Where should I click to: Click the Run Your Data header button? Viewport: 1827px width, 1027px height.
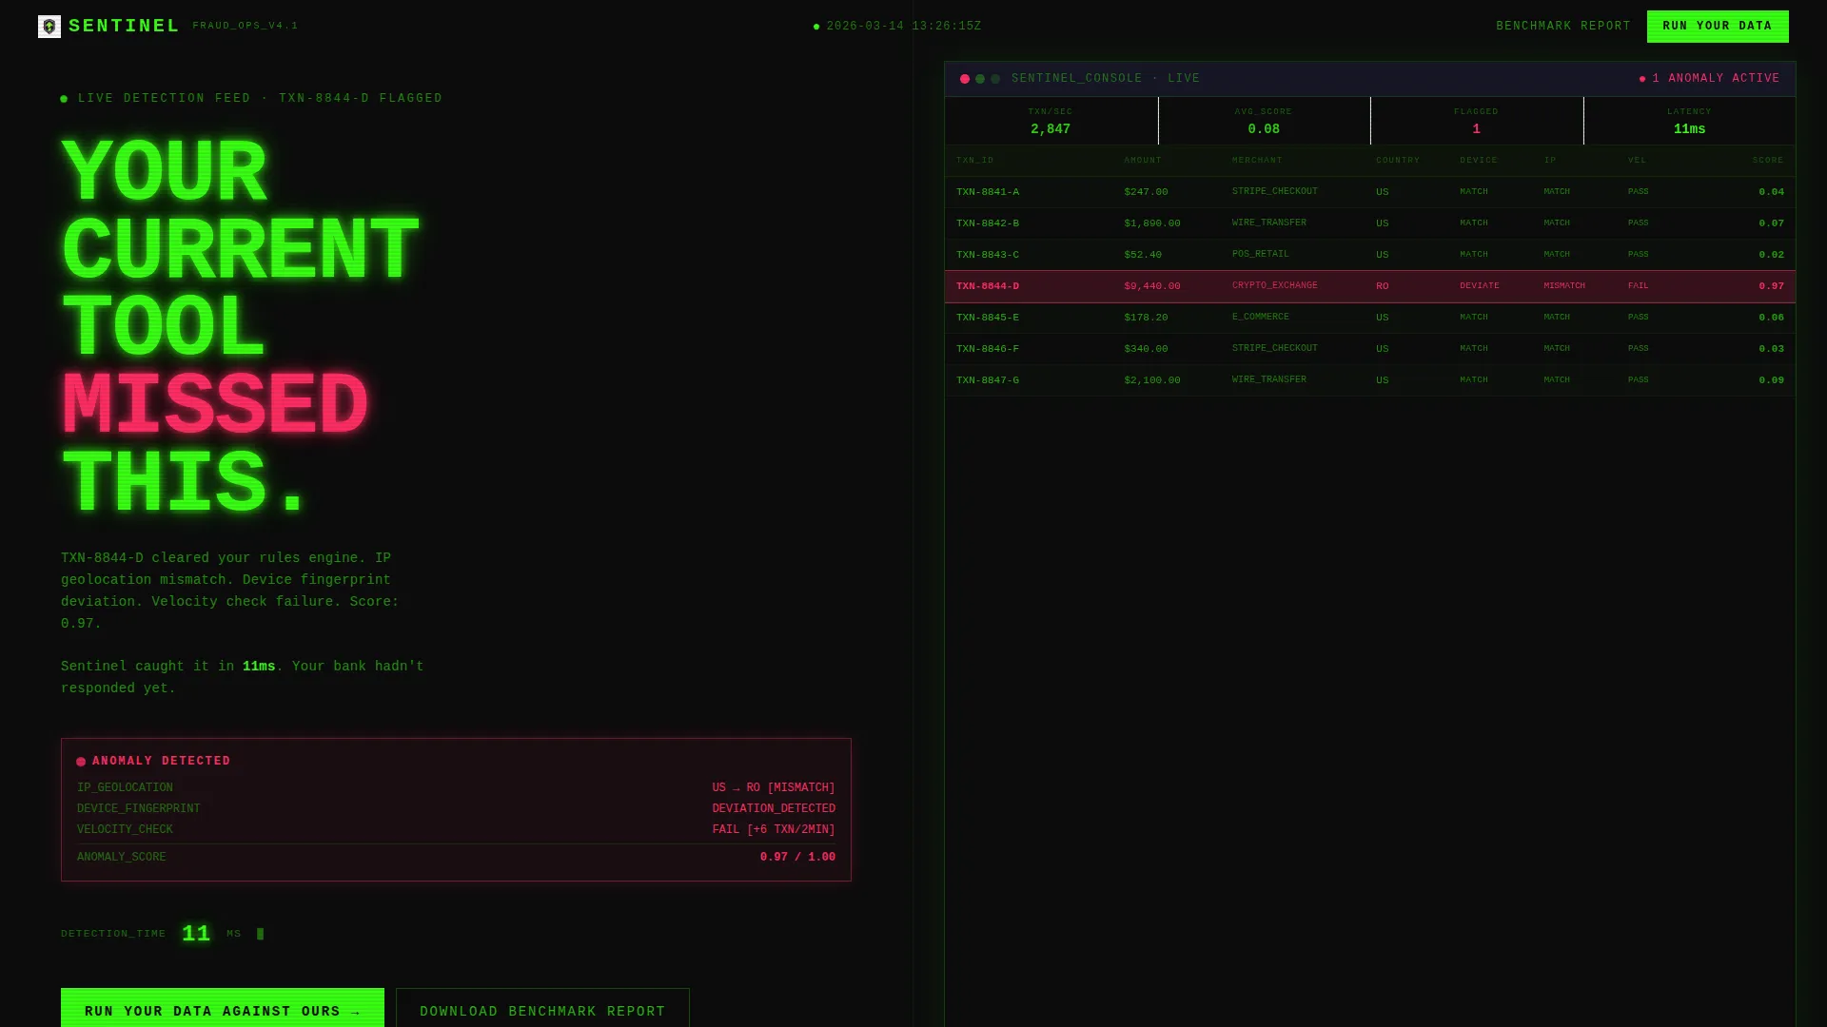point(1718,27)
